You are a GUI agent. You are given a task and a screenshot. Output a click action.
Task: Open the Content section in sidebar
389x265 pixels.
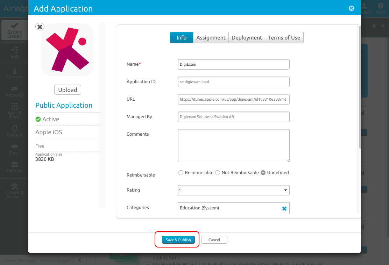(x=14, y=131)
